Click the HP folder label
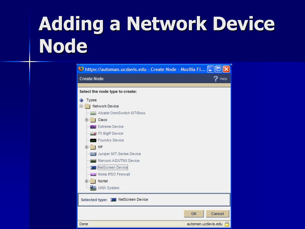This screenshot has height=229, width=305. click(100, 147)
